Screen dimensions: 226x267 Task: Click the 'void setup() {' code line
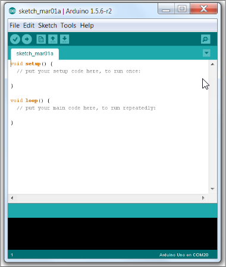32,63
